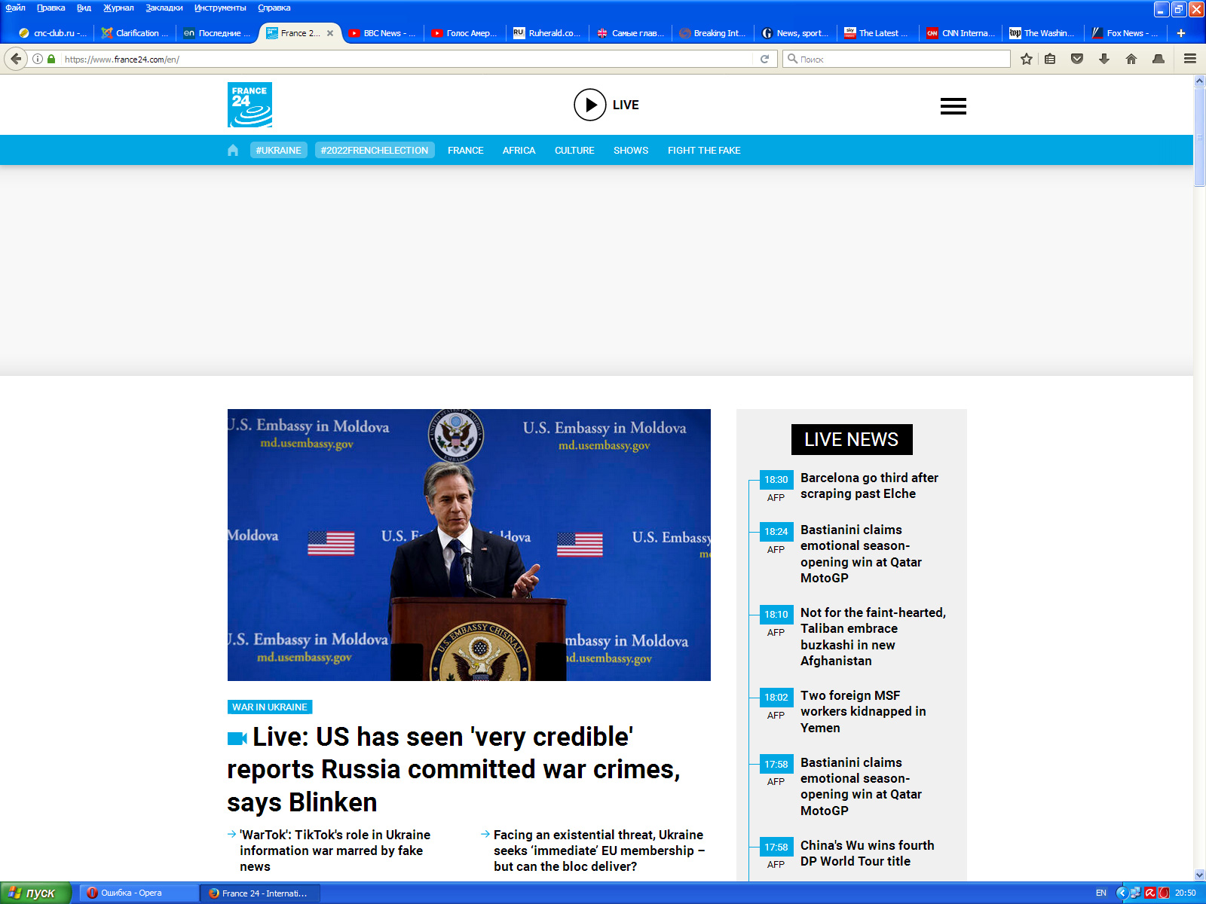The image size is (1206, 904).
Task: Switch to the CNN International tab
Action: pos(961,33)
